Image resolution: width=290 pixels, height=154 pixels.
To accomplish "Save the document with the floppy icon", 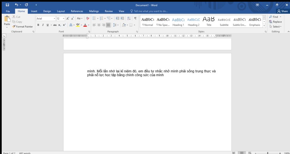I will [x=7, y=5].
